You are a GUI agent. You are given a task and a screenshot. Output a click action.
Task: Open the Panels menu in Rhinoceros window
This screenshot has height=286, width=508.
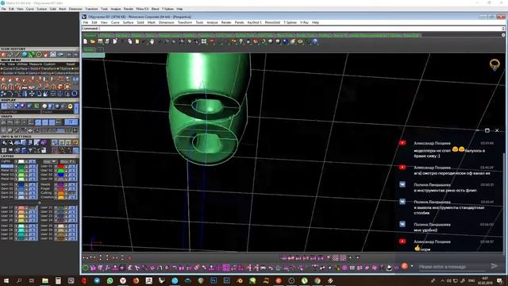point(239,22)
